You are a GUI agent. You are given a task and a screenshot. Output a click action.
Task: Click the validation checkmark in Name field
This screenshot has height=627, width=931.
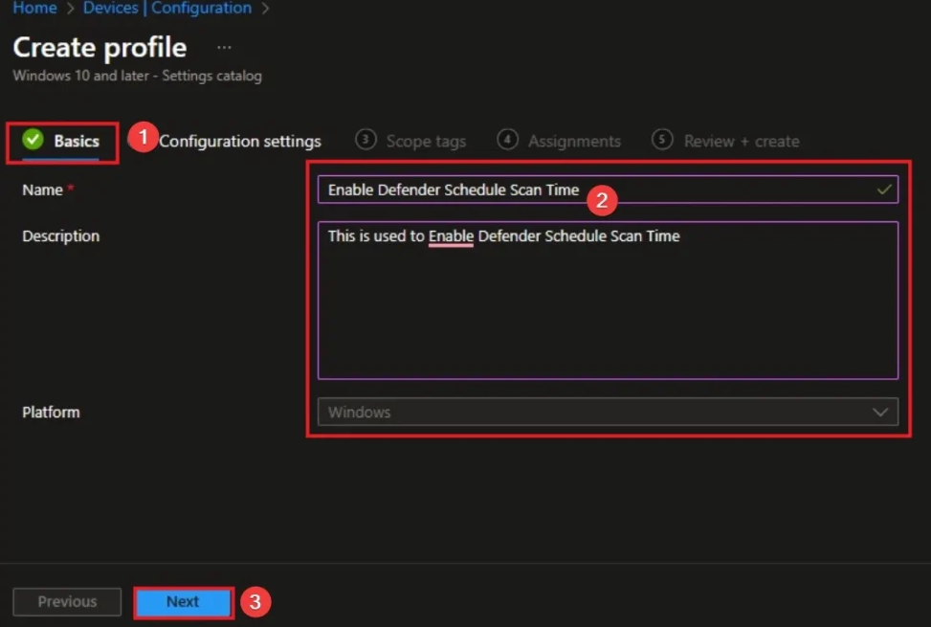(884, 190)
